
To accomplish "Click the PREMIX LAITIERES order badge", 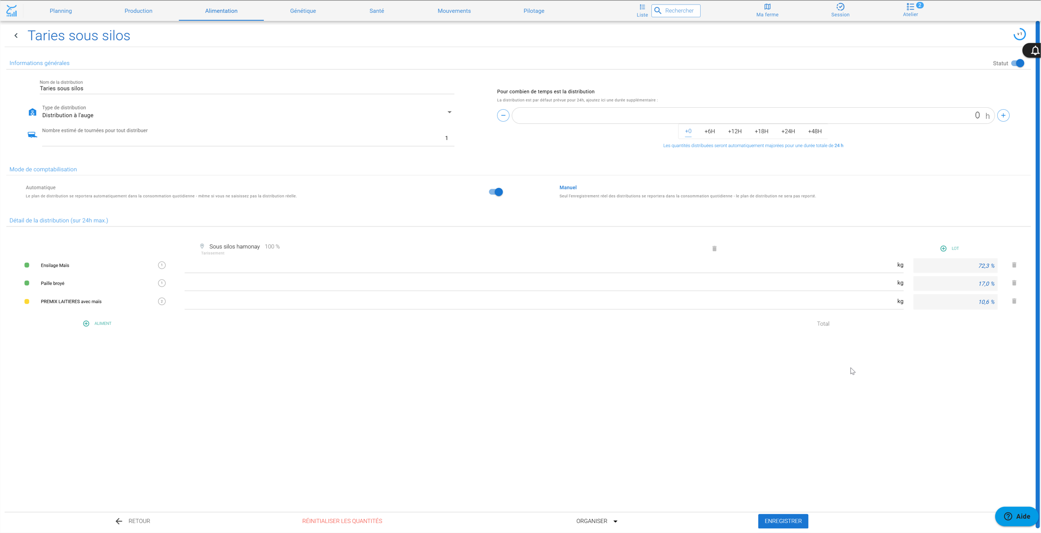I will point(162,302).
